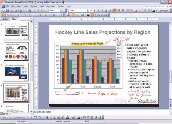Screen dimensions: 172x124
Task: Click the Fill Color paint bucket icon
Action: click(x=67, y=117)
